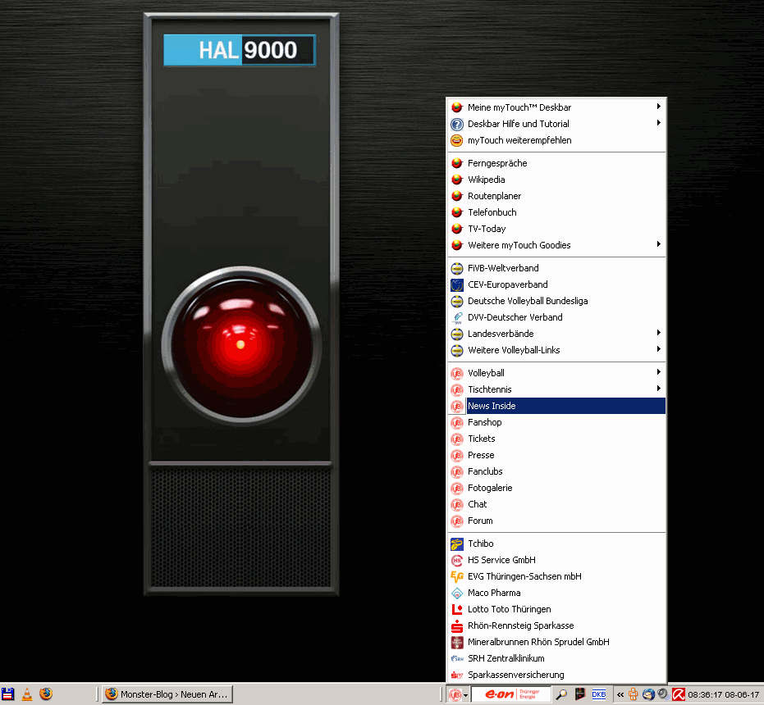764x705 pixels.
Task: Click Lotto Toto Thüringen icon
Action: (456, 610)
